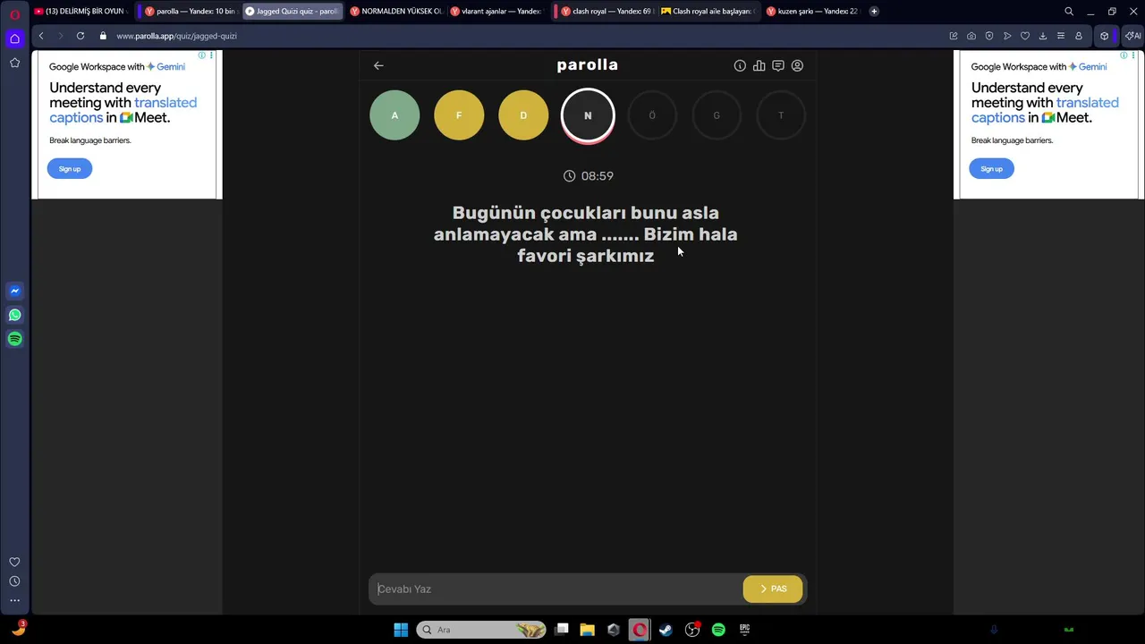Open Windows Start menu

(401, 630)
